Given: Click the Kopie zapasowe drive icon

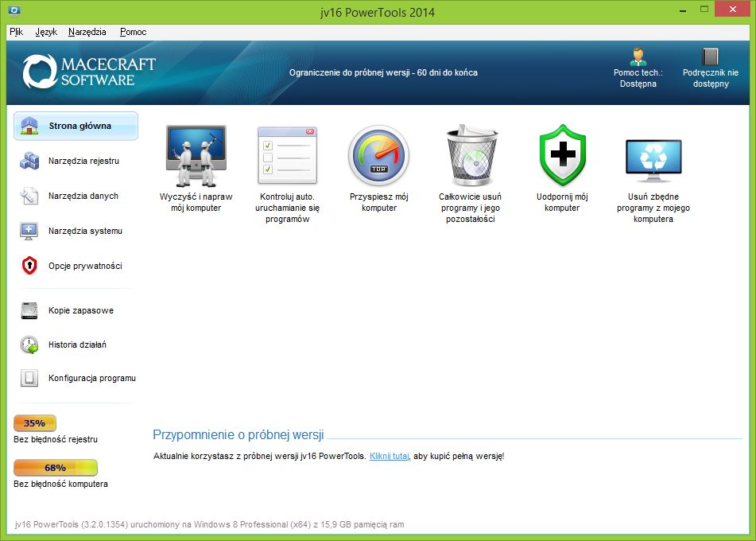Looking at the screenshot, I should 29,310.
